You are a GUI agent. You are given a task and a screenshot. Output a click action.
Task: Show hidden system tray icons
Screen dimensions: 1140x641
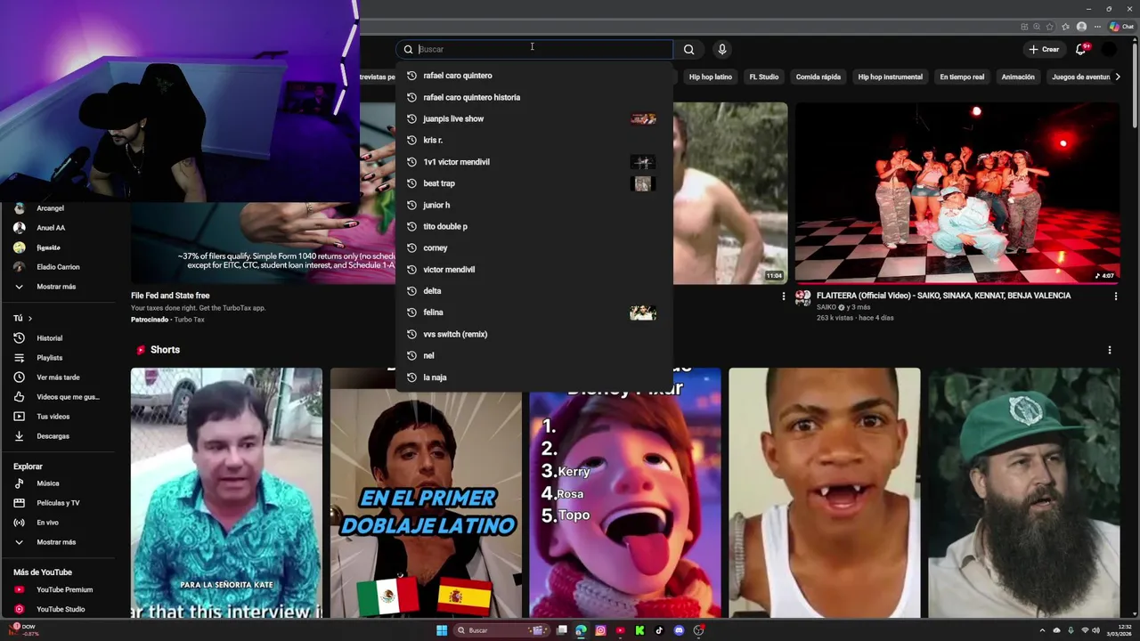tap(1042, 630)
